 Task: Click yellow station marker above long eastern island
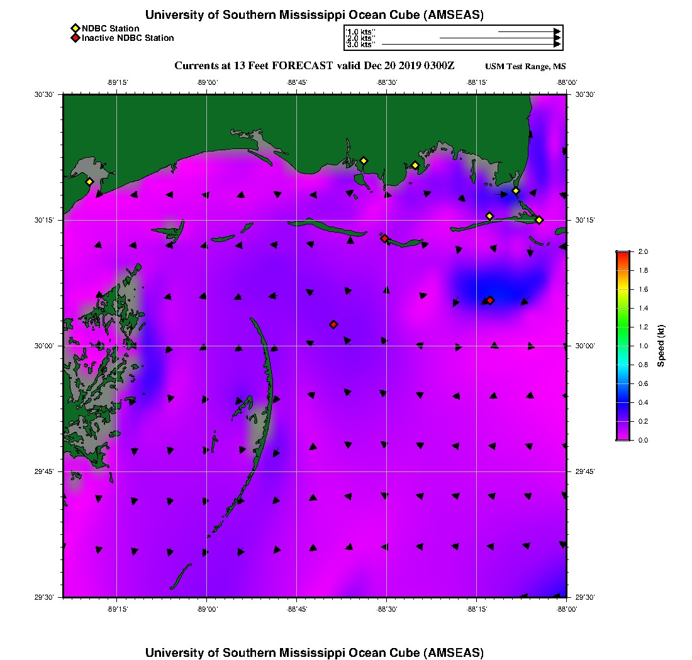point(489,216)
